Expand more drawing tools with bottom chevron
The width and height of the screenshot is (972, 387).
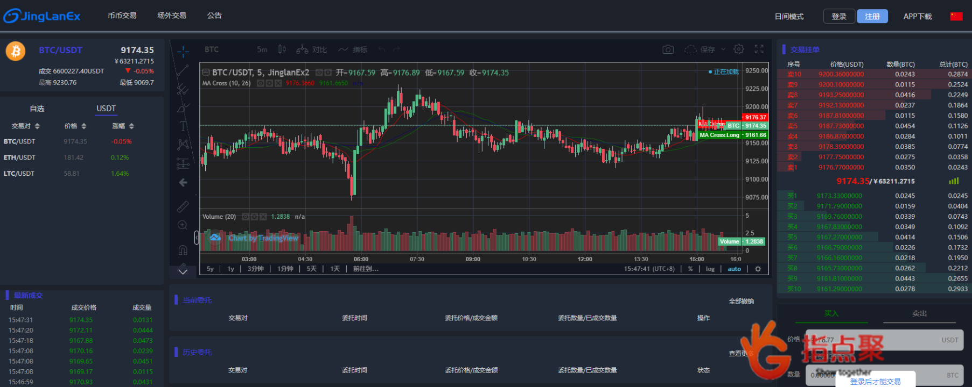pos(183,271)
